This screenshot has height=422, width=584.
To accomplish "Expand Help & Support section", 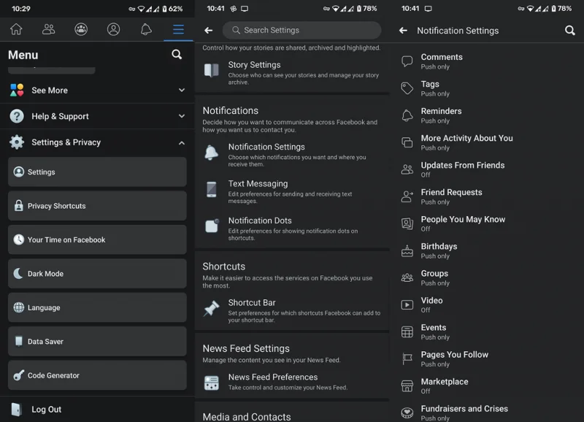I will pyautogui.click(x=97, y=116).
